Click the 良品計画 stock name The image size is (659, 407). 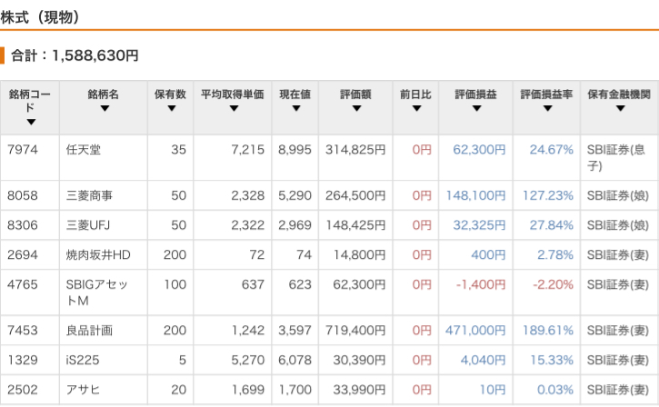coord(89,331)
